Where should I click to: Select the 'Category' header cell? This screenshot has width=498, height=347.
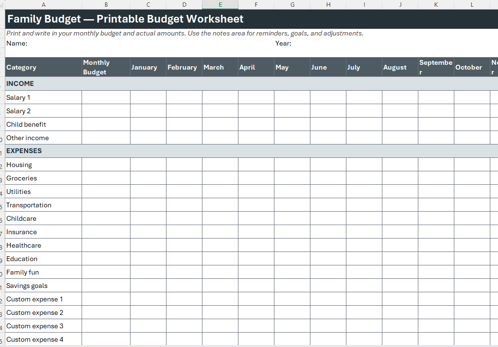[x=44, y=67]
